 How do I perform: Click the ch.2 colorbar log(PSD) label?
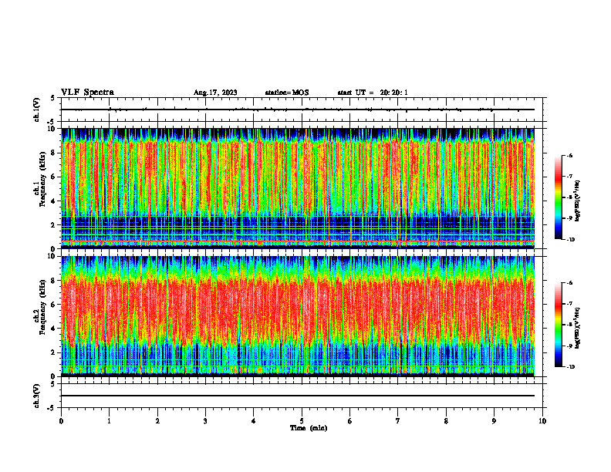[x=578, y=328]
